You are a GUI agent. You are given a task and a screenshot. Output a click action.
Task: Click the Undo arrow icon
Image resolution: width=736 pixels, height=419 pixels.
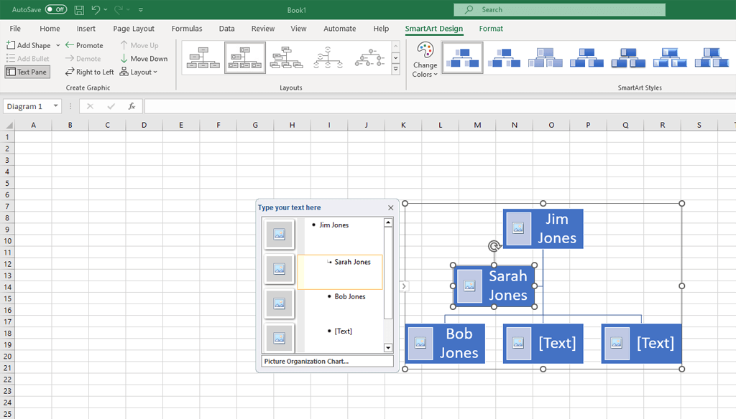pyautogui.click(x=96, y=10)
